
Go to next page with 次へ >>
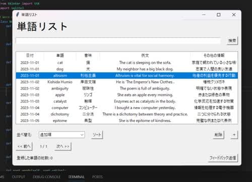click(63, 146)
